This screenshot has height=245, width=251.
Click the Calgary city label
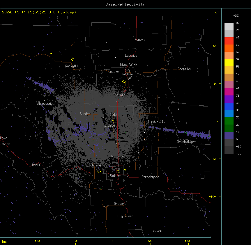click(x=116, y=175)
